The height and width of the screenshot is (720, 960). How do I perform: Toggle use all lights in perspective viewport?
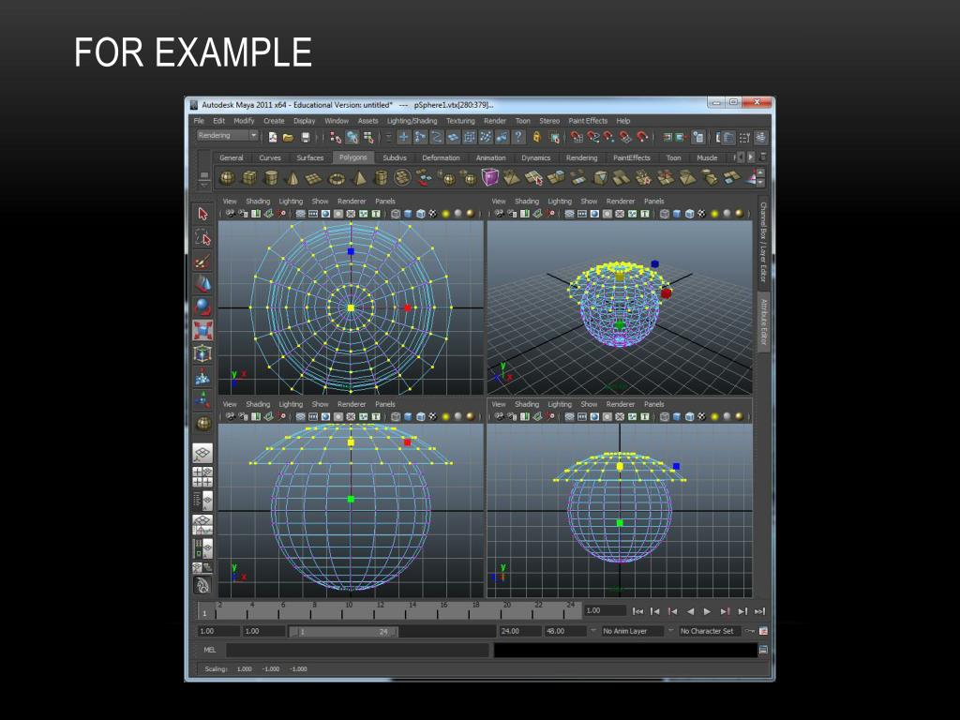[714, 214]
